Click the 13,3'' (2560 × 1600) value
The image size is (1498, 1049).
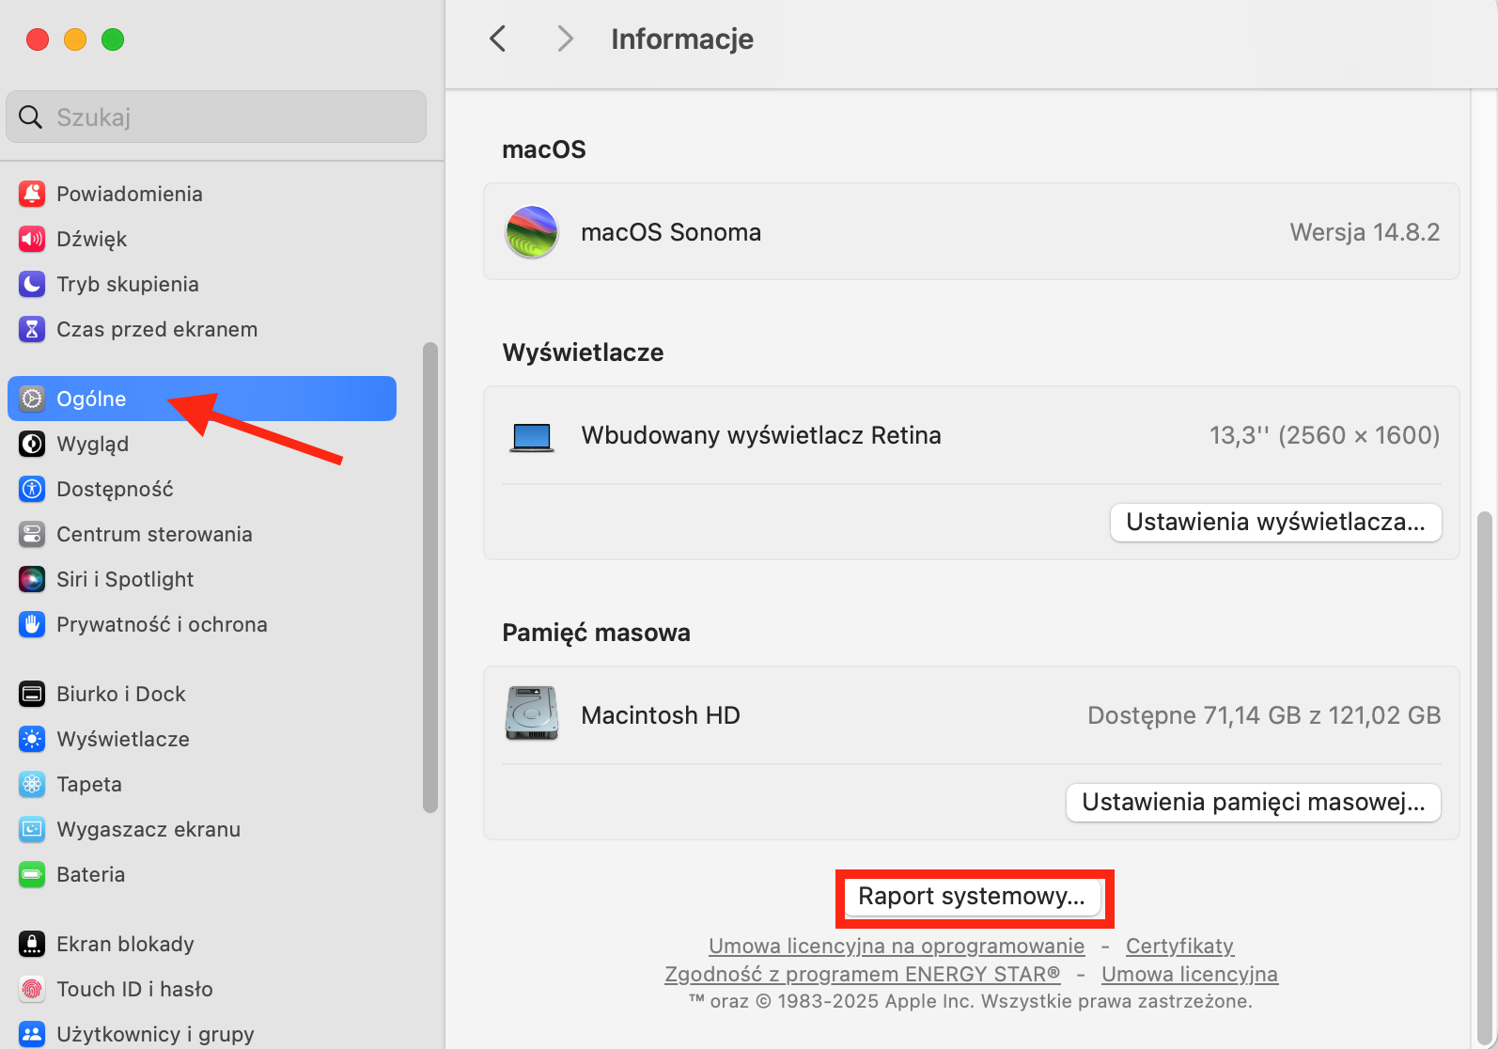click(1324, 435)
